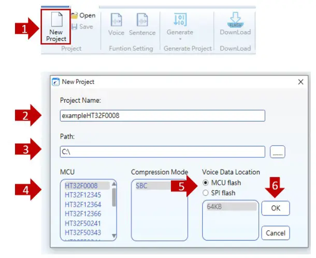
Task: Browse for path with the dotted button
Action: point(278,152)
